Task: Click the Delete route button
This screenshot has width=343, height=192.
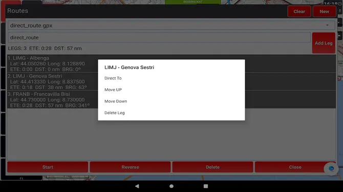Action: 212,167
